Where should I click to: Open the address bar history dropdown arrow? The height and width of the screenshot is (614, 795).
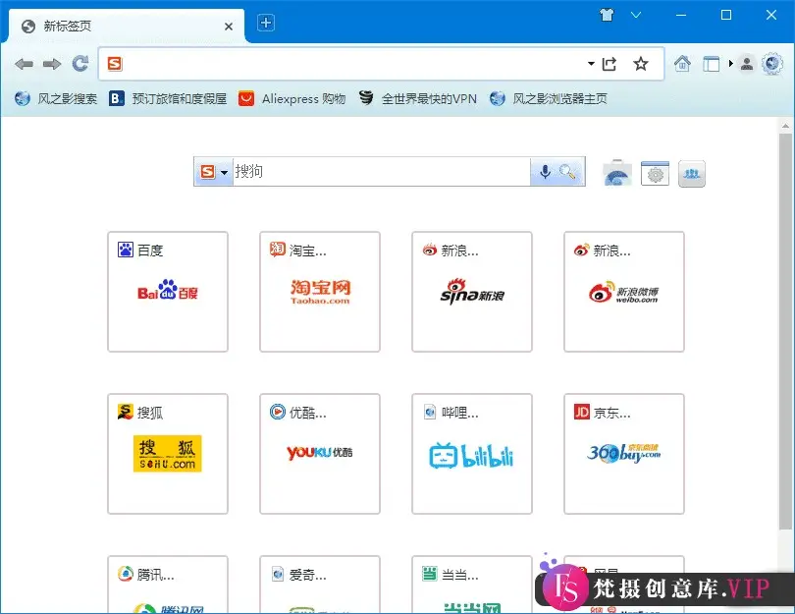(x=591, y=64)
